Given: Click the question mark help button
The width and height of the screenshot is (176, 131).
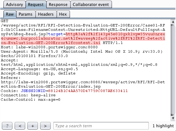Looking at the screenshot, I should (7, 126).
